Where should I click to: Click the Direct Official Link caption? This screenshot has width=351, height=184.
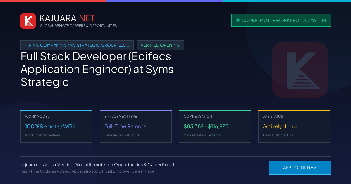tap(278, 135)
